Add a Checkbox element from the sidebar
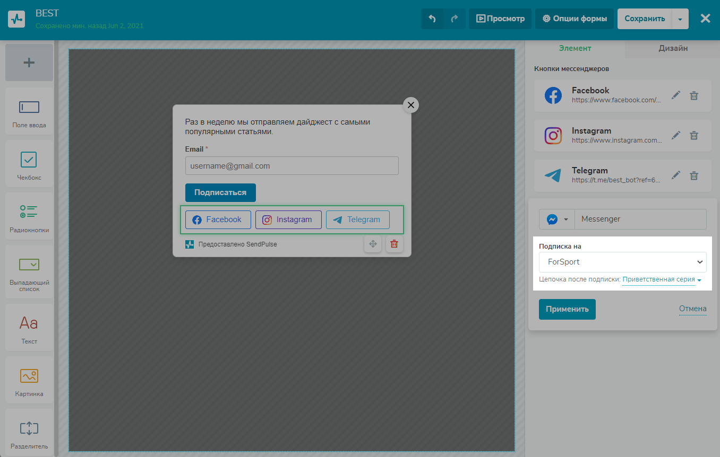Image resolution: width=720 pixels, height=457 pixels. tap(29, 163)
